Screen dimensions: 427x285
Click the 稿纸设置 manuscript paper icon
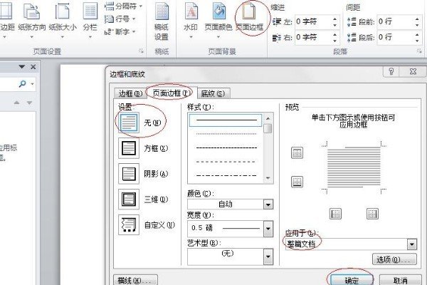coord(162,22)
